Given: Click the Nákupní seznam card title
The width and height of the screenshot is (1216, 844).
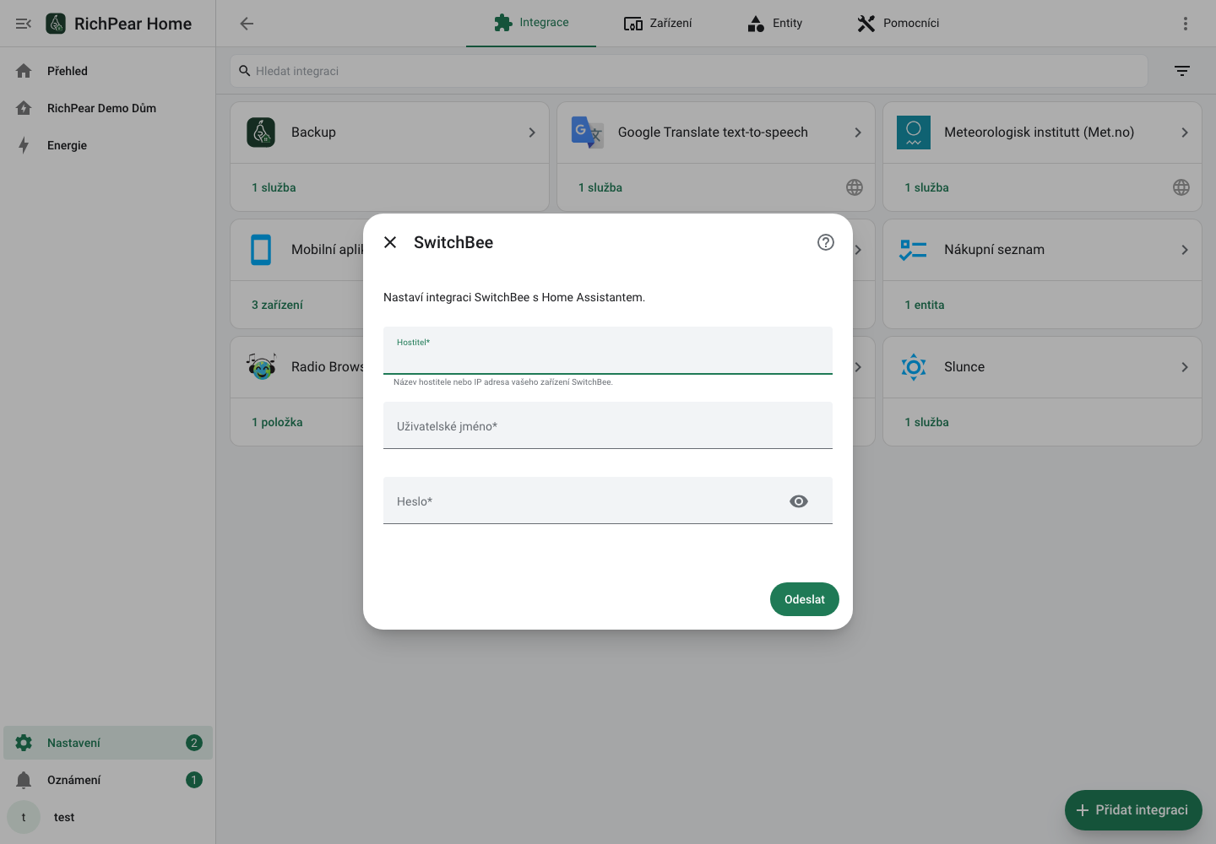Looking at the screenshot, I should click(994, 250).
